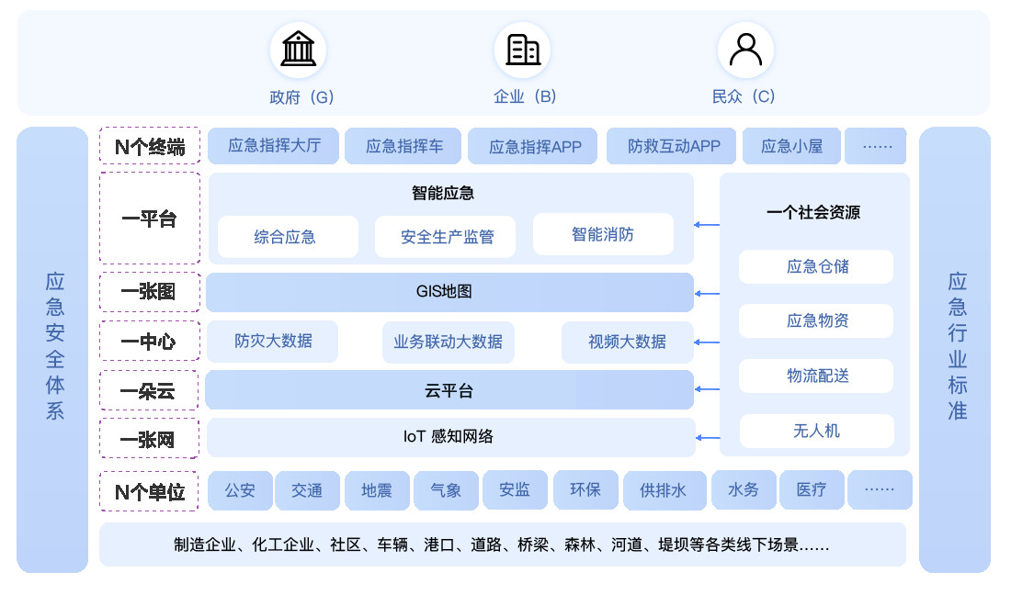Click the 医疗 unit block
Viewport: 1011px width, 606px height.
point(812,489)
